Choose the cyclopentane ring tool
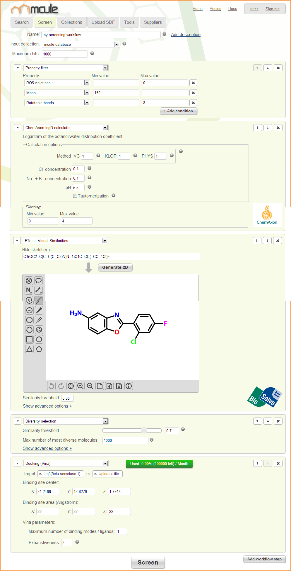This screenshot has height=571, width=291. pyautogui.click(x=39, y=349)
